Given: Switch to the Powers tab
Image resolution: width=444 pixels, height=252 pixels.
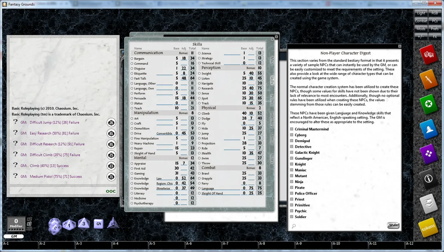Looking at the screenshot, I should (272, 100).
